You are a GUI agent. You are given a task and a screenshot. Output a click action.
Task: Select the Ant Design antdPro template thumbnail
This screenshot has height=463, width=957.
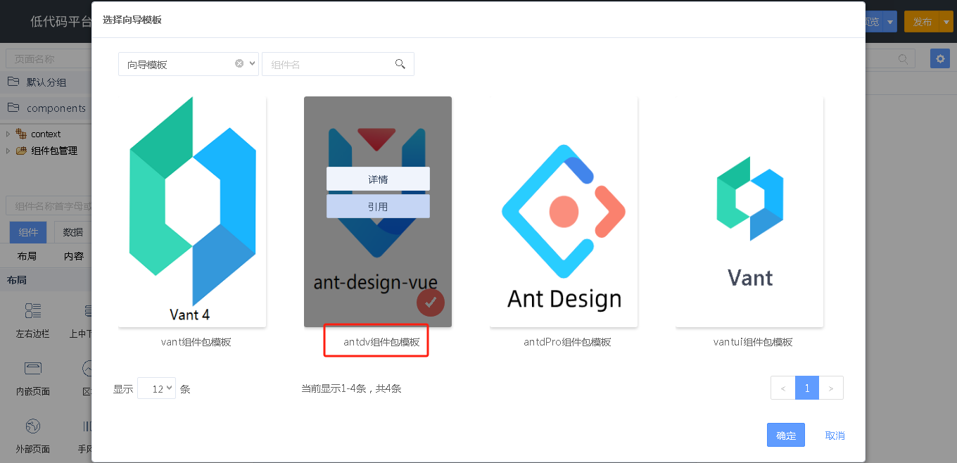pos(564,211)
